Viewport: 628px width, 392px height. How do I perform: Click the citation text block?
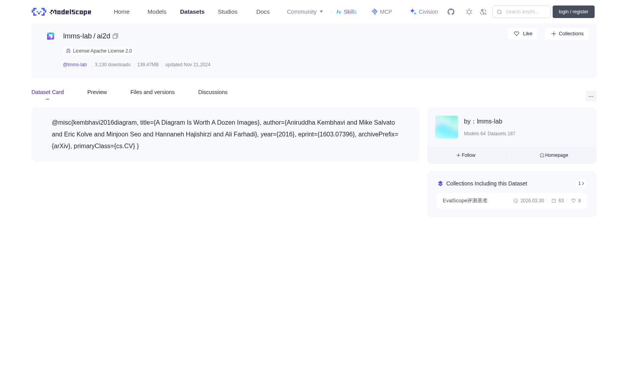coord(225,134)
